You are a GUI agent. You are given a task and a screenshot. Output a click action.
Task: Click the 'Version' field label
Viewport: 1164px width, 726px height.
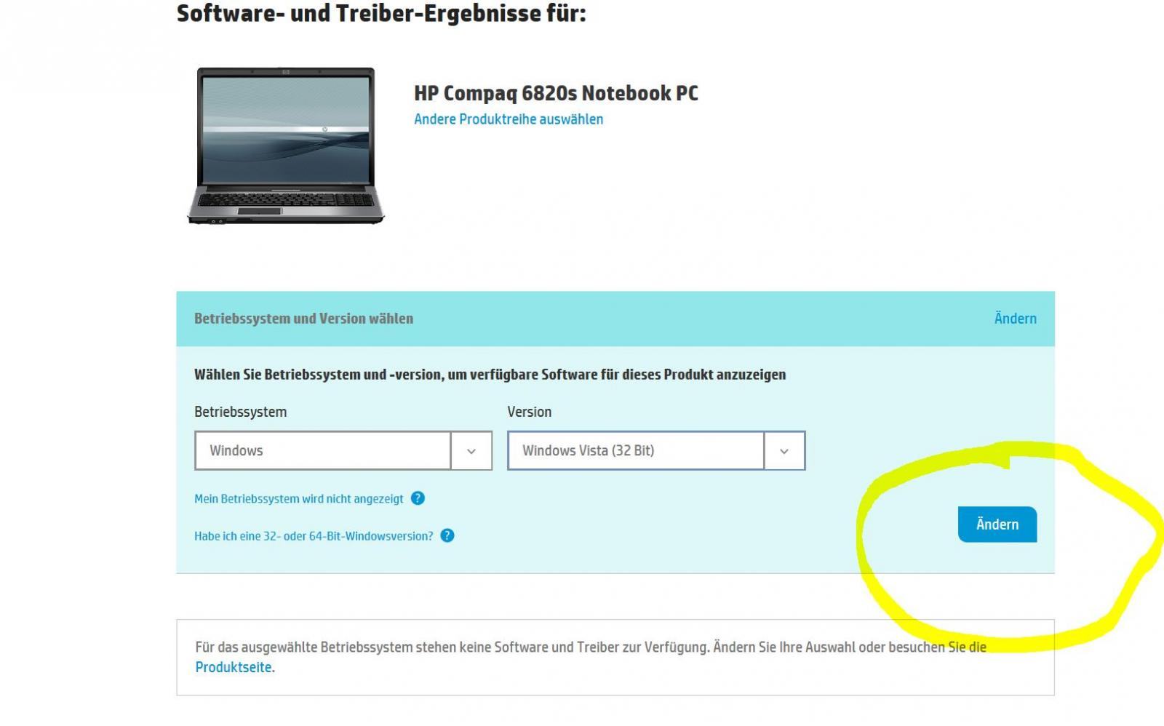click(529, 412)
